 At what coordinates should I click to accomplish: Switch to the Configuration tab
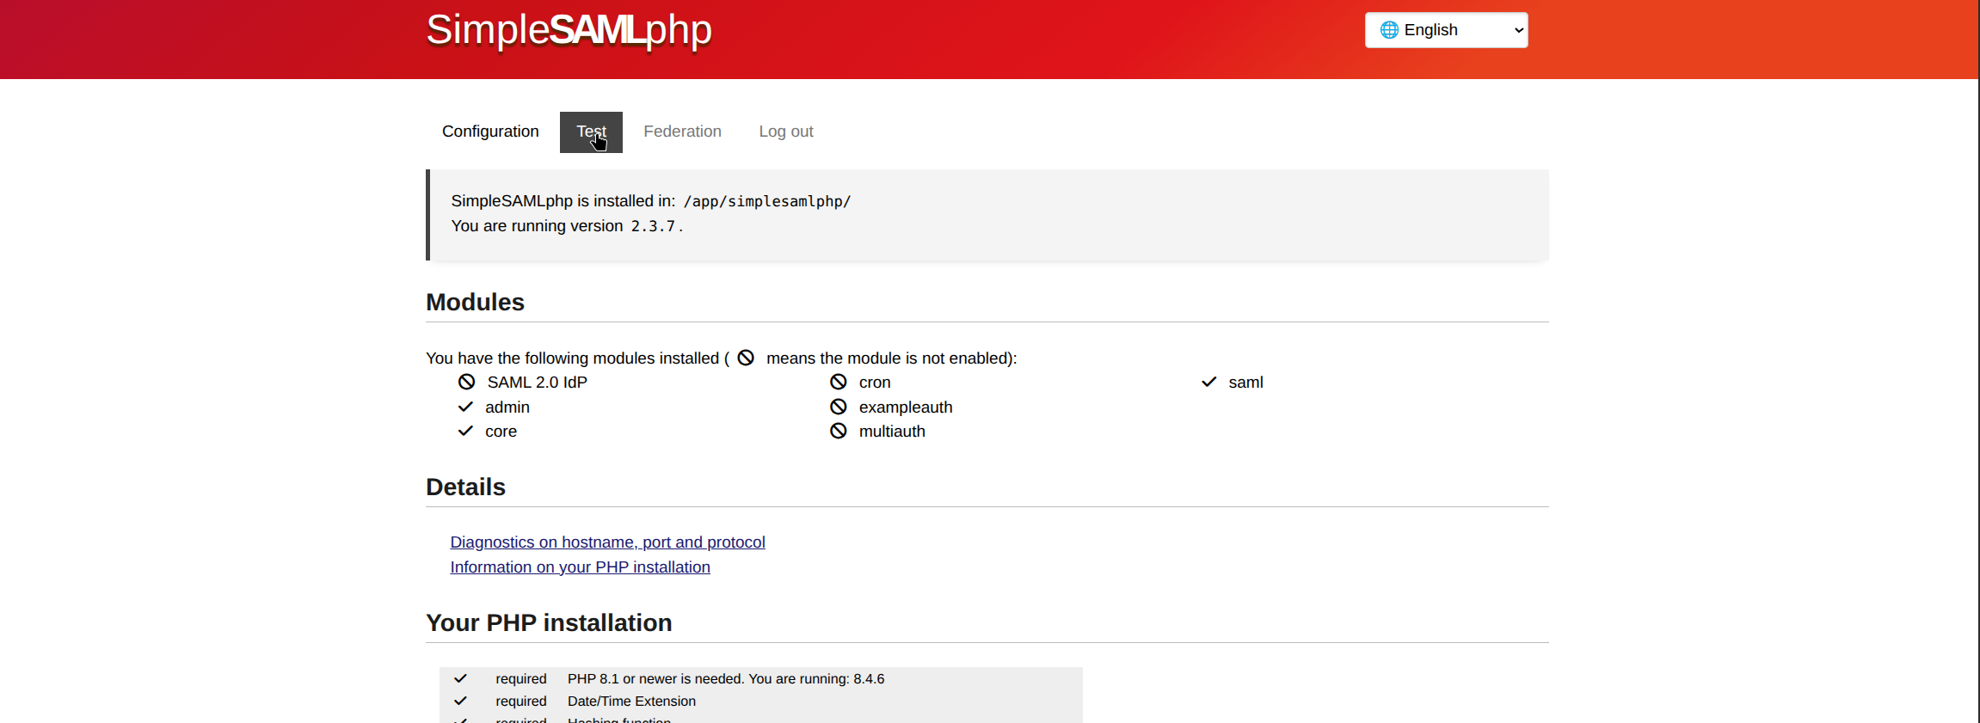click(490, 132)
